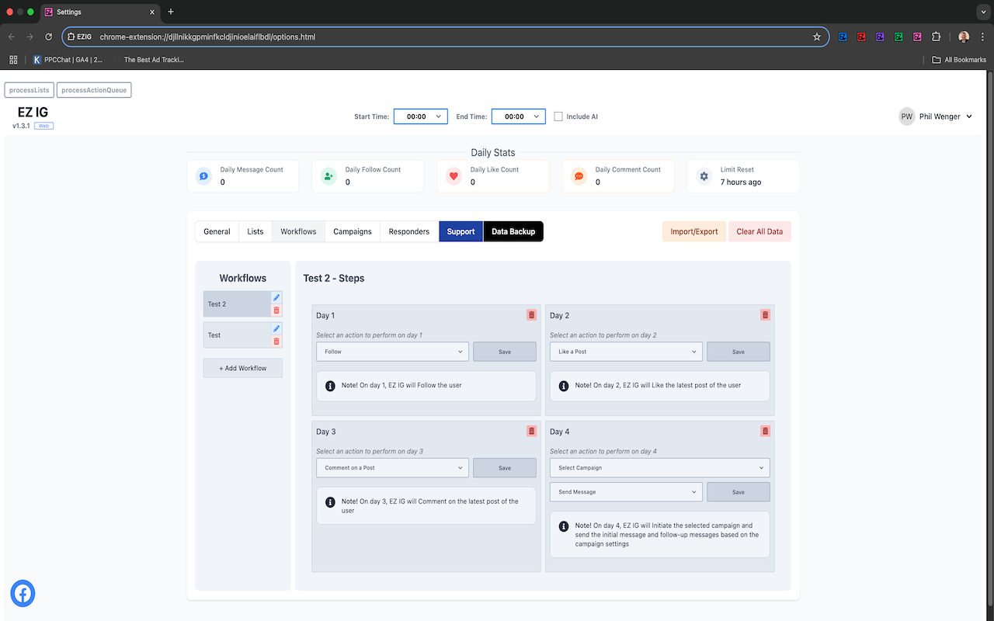The image size is (994, 621).
Task: Click the Day 4 trash icon
Action: (765, 431)
